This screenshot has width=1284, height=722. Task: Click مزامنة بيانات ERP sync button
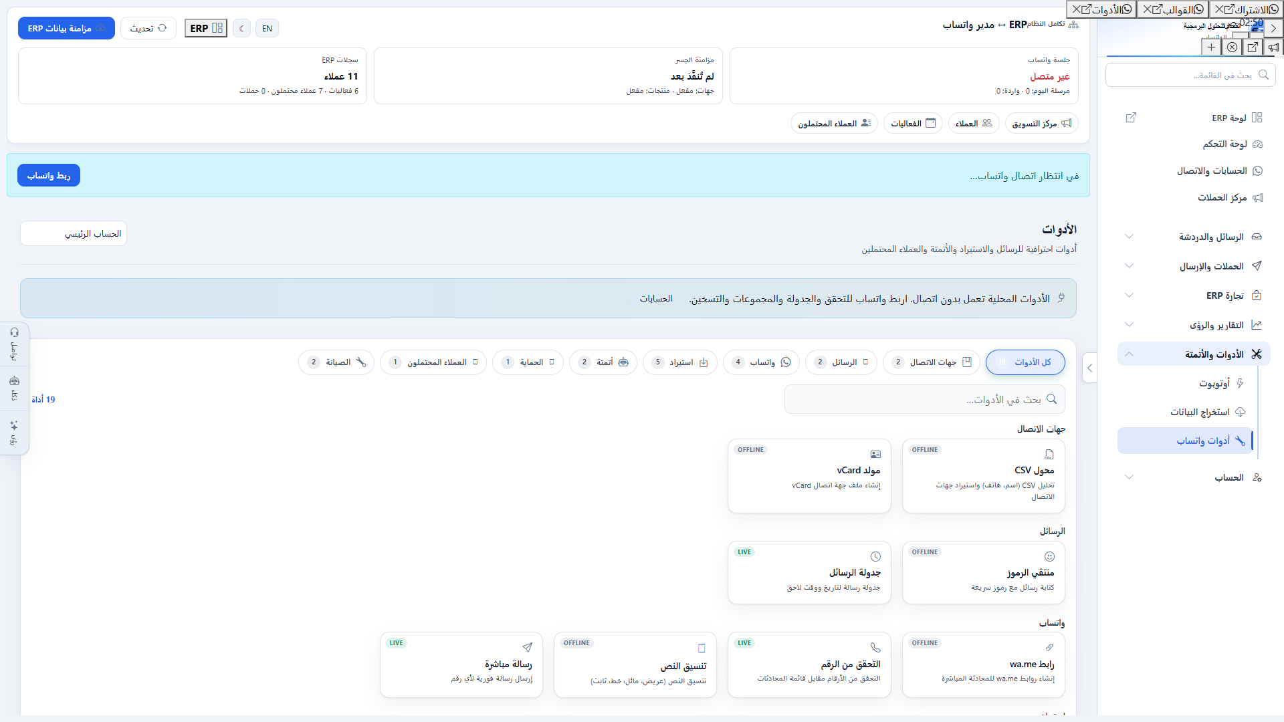[66, 28]
